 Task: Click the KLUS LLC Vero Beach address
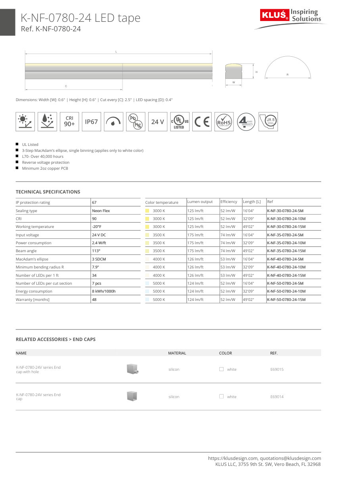(x=268, y=464)
